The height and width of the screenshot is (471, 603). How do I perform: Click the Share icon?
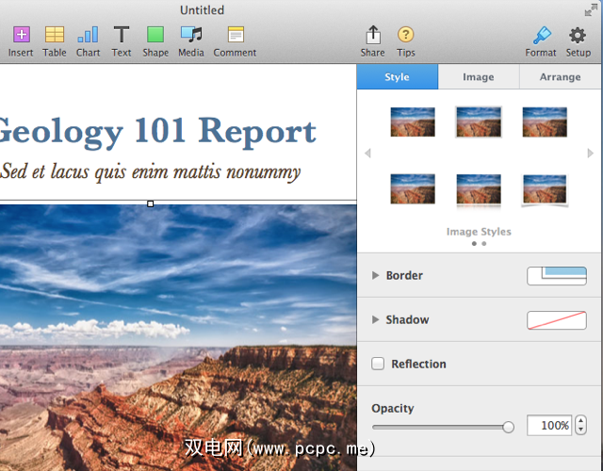pyautogui.click(x=373, y=36)
